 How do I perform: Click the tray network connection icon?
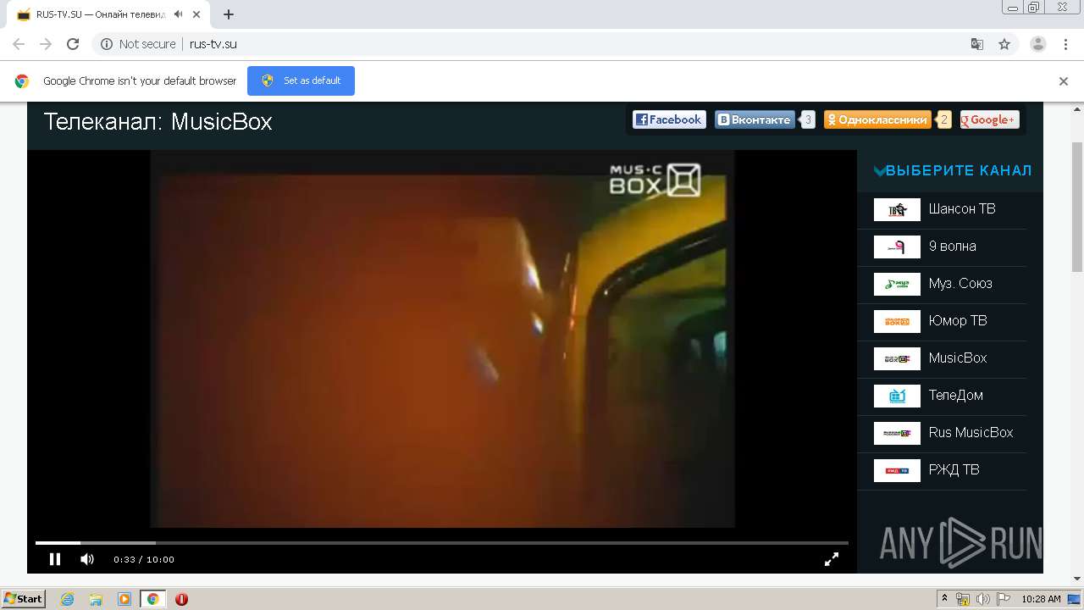(x=964, y=599)
